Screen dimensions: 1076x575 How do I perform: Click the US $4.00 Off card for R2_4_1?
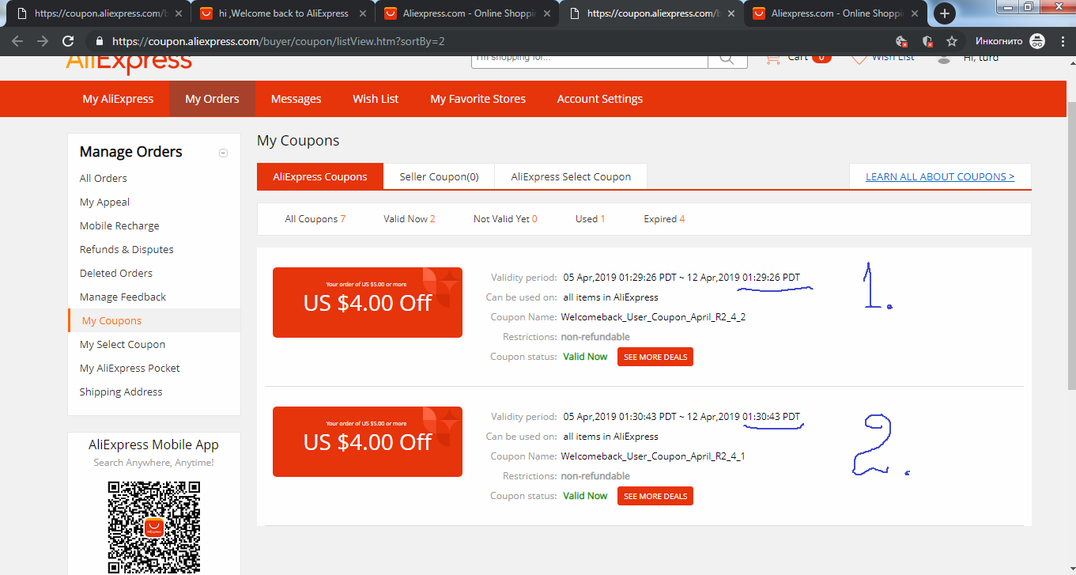click(x=368, y=441)
